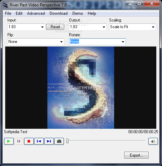Click the Export... button
Viewport: 162px width, 166px height.
tap(136, 155)
